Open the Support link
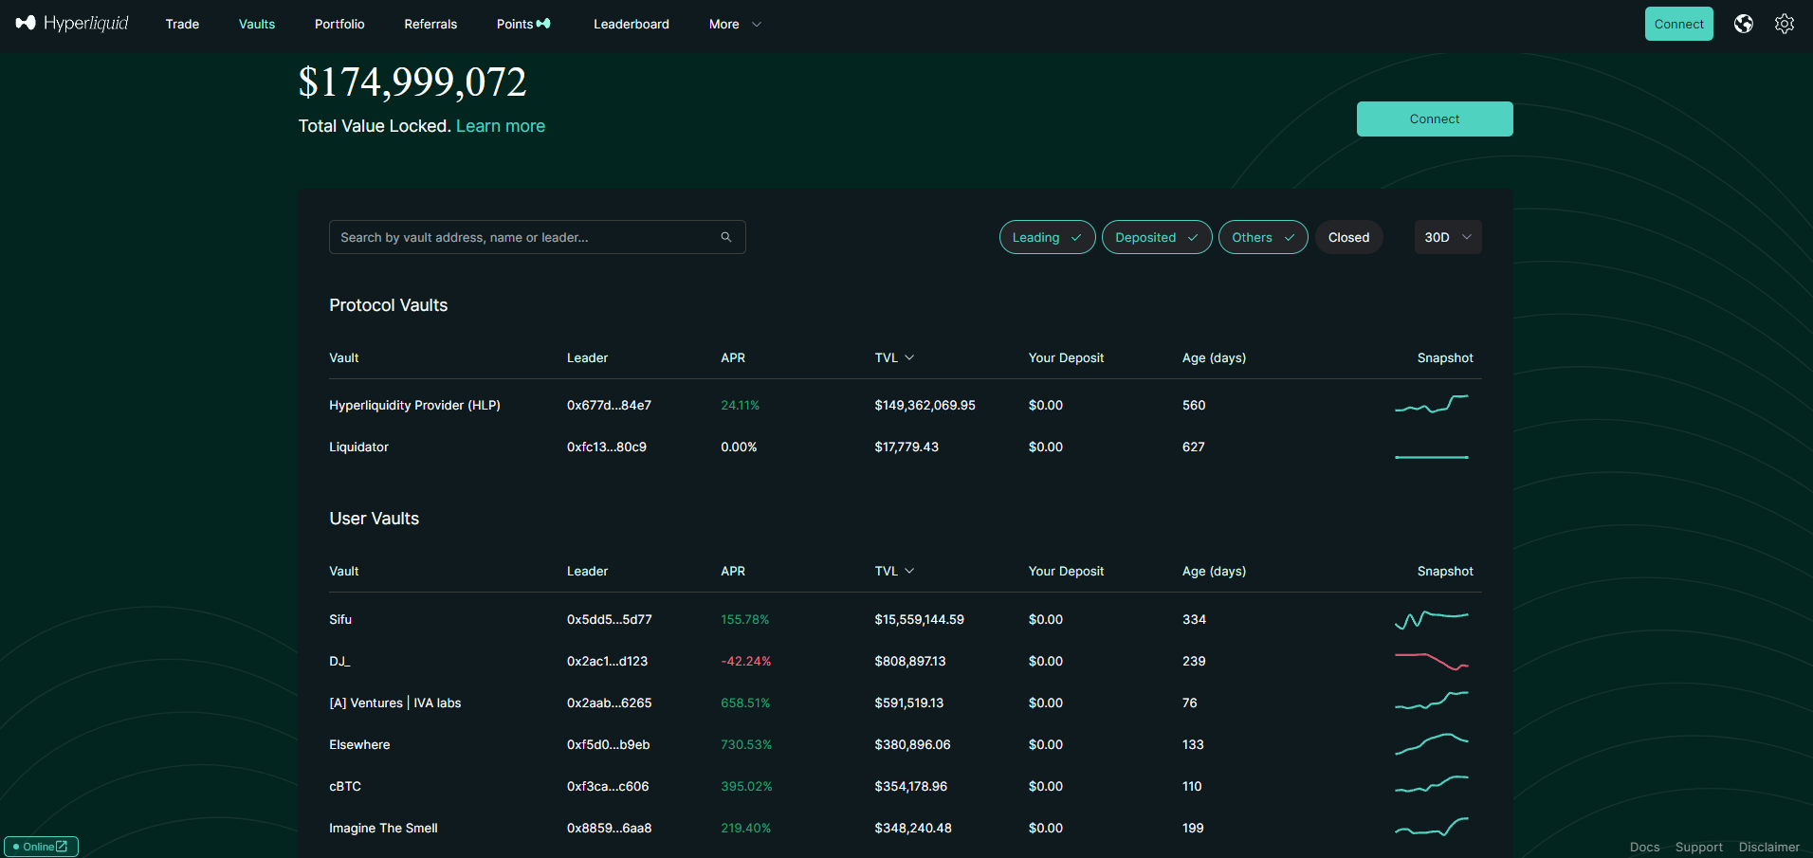The height and width of the screenshot is (858, 1813). point(1698,847)
